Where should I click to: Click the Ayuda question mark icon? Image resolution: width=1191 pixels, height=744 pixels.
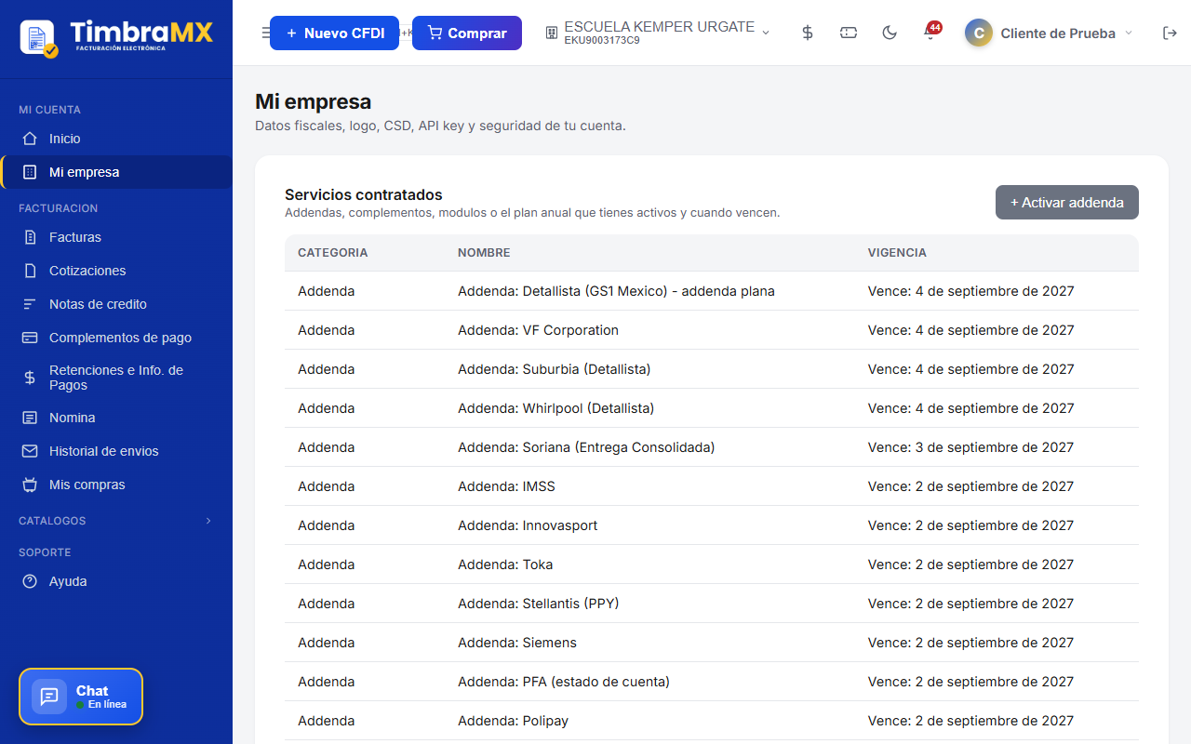click(x=30, y=581)
